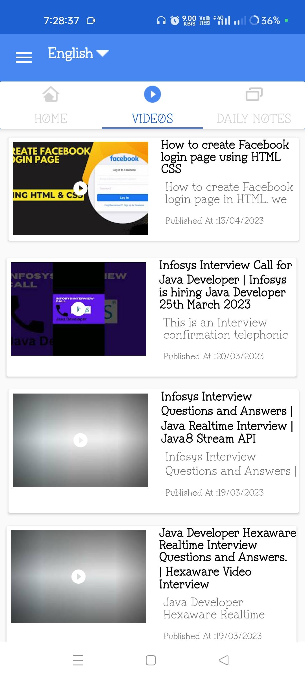Tap the Android back navigation triangle
Image resolution: width=305 pixels, height=679 pixels.
[224, 660]
